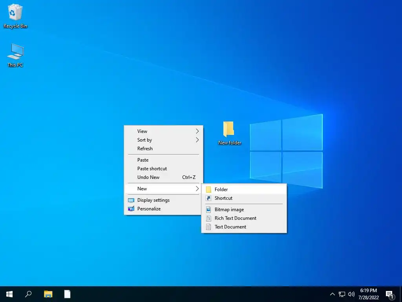Choose Paste shortcut in the context menu
The width and height of the screenshot is (402, 302).
tap(163, 169)
